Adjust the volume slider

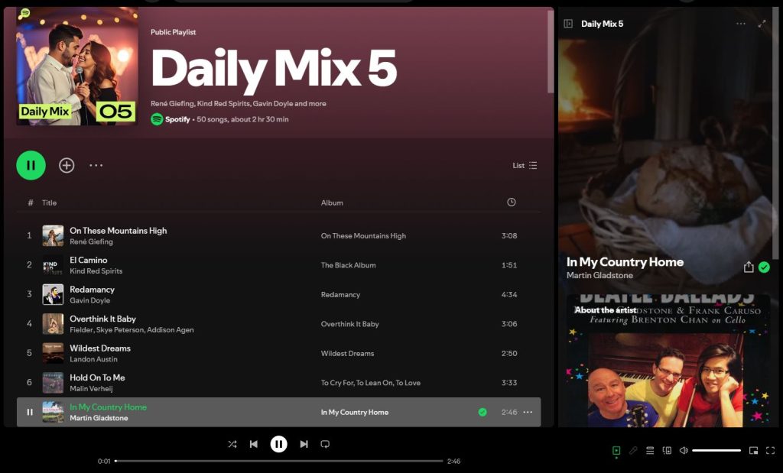[x=716, y=451]
